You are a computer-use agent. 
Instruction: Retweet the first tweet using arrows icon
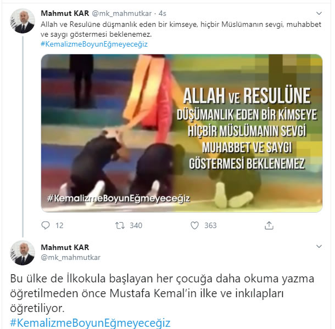click(x=120, y=225)
